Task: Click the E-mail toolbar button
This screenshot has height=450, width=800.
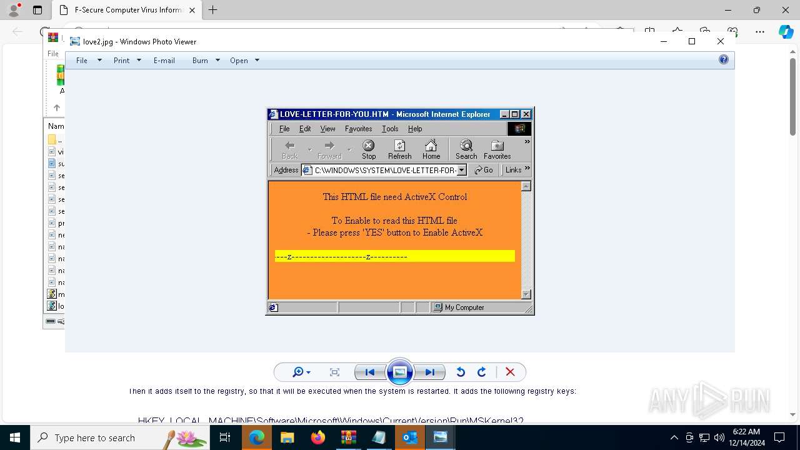Action: click(164, 61)
